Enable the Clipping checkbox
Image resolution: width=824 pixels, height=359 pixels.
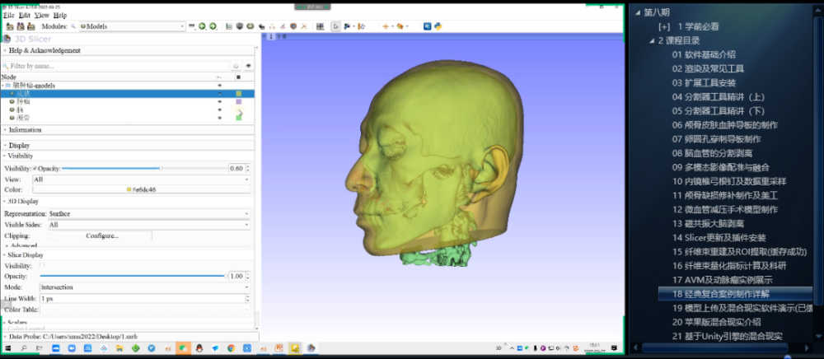tap(49, 235)
